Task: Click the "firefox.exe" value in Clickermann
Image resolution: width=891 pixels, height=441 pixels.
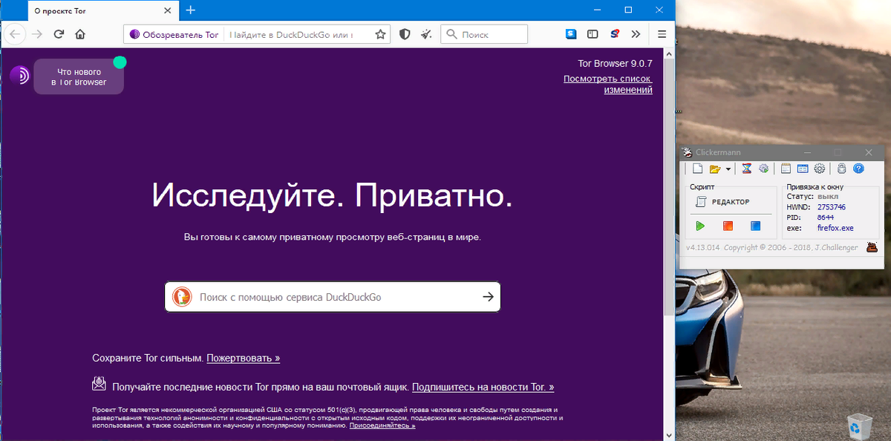Action: [x=836, y=229]
